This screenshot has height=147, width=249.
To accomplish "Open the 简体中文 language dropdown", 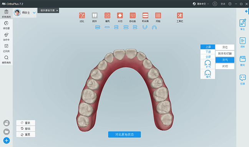I will 201,4.
